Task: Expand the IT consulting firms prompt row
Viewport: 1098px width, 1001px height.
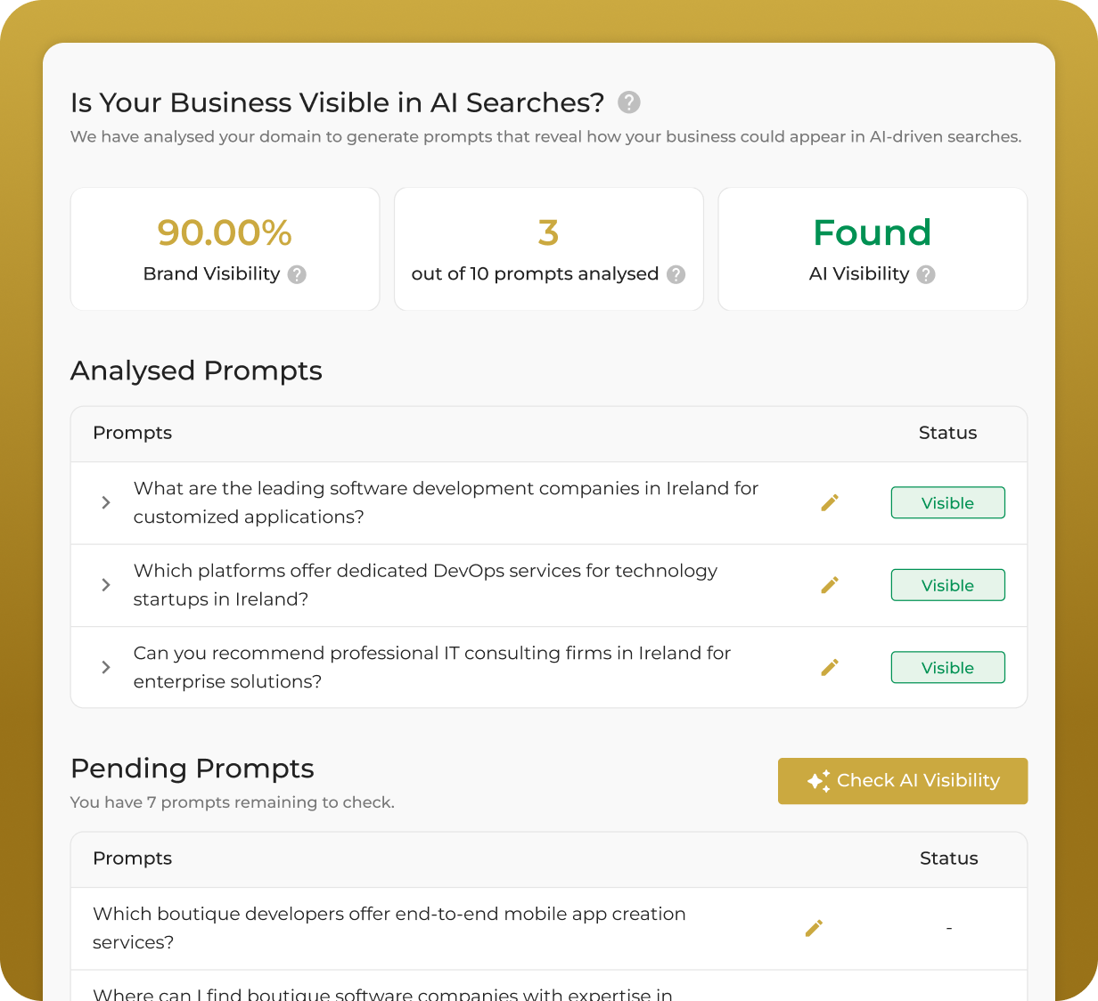Action: 105,667
